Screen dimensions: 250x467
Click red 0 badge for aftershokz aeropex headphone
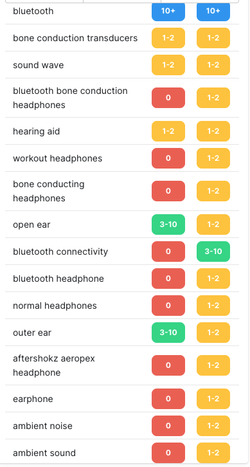pos(168,365)
